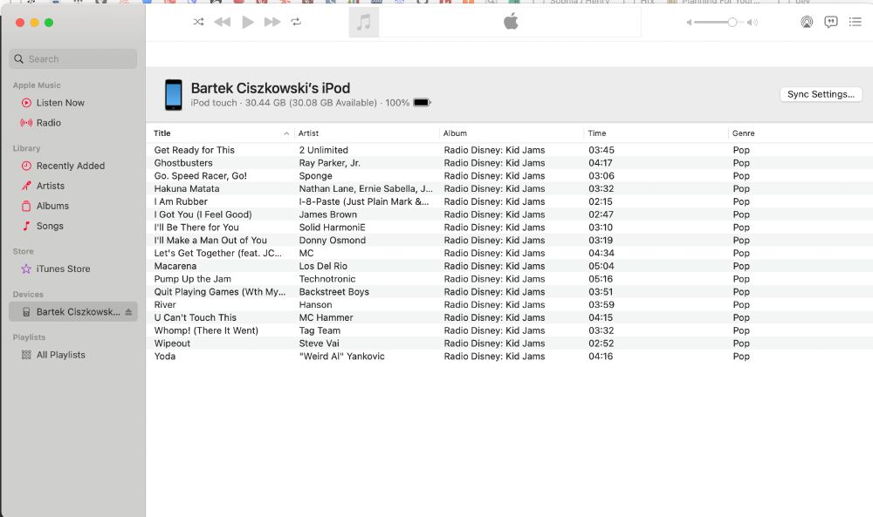Click the iPod touch device icon
This screenshot has width=873, height=517.
click(173, 94)
